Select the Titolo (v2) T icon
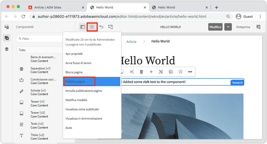The width and height of the screenshot is (267, 144). (21, 135)
